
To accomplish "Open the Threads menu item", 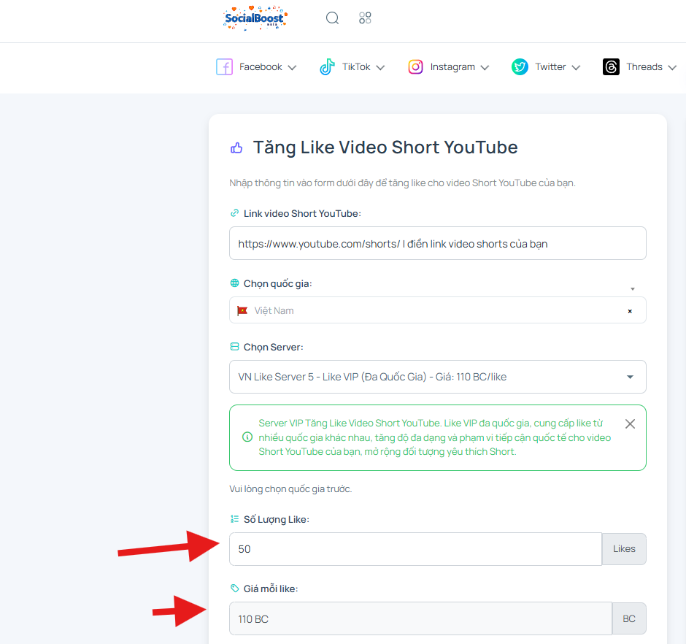I will [x=639, y=67].
